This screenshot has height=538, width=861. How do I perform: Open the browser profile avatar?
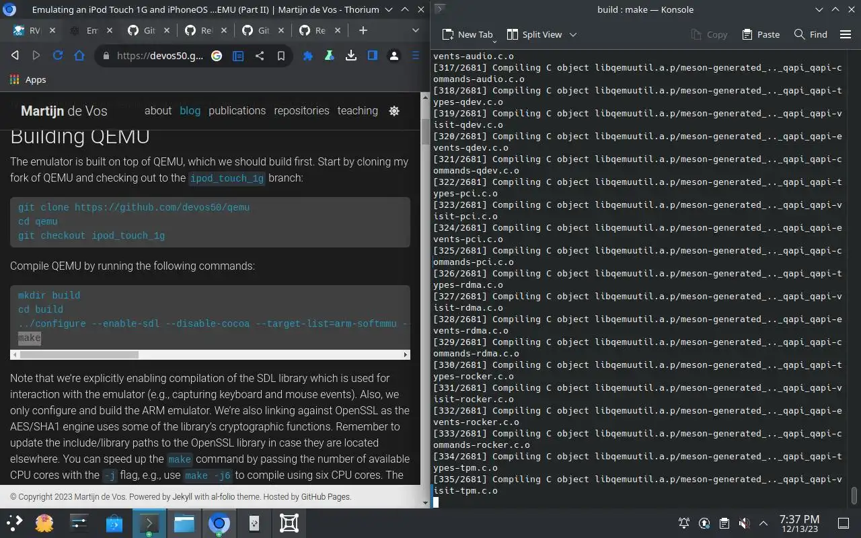click(394, 56)
